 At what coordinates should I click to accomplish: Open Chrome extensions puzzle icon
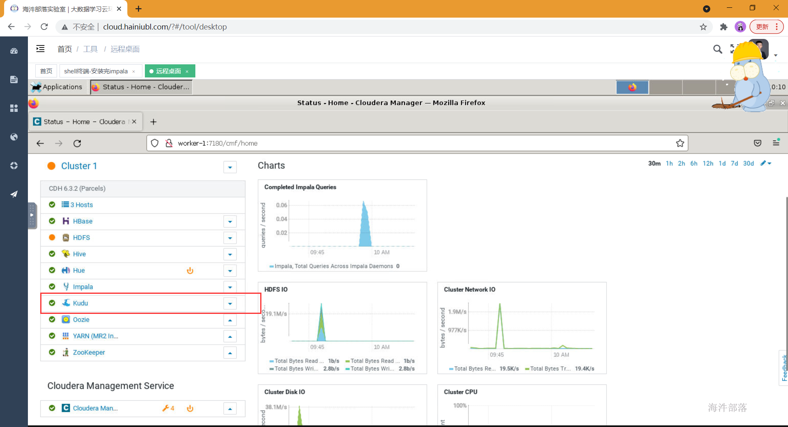(724, 27)
